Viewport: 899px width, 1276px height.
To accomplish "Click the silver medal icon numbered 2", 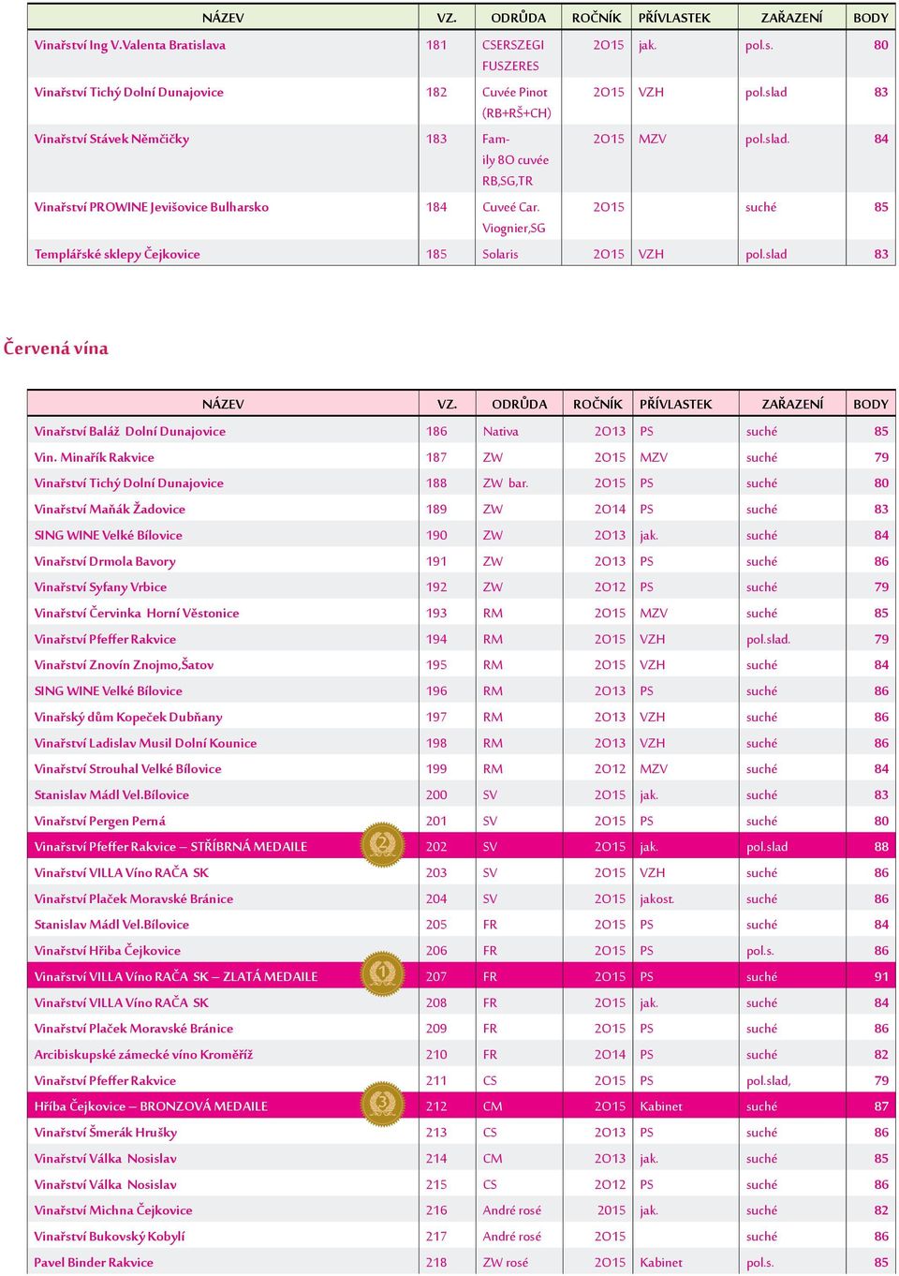I will 382,845.
